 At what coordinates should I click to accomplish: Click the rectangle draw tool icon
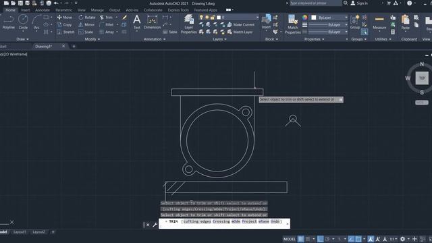coord(46,18)
